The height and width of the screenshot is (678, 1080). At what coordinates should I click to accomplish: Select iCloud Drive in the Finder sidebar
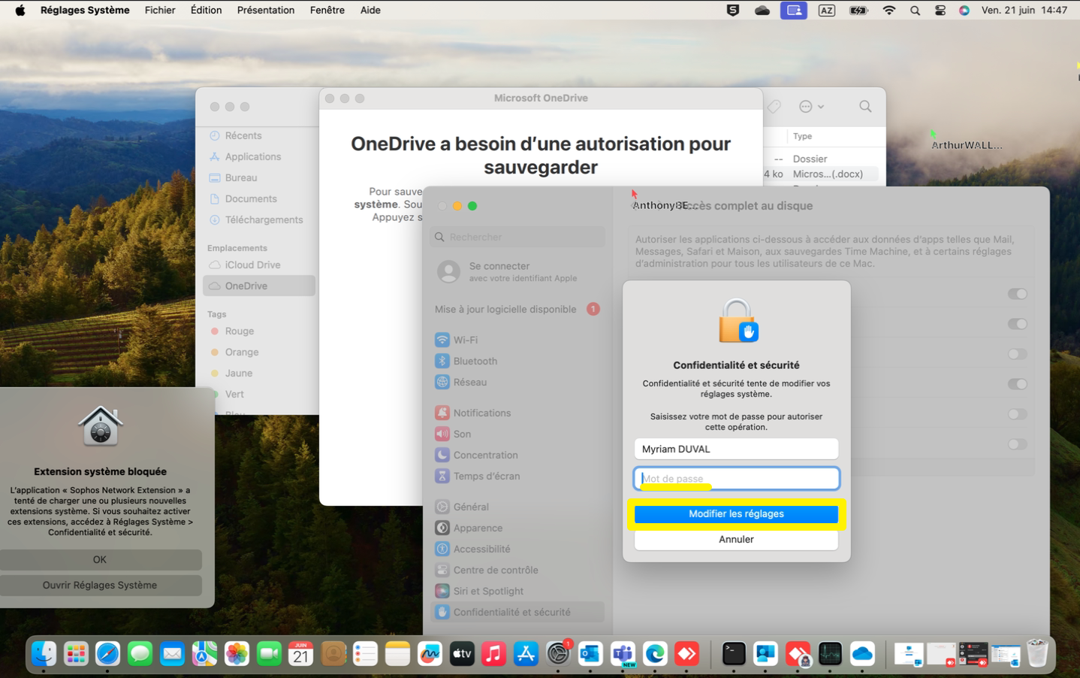point(259,265)
